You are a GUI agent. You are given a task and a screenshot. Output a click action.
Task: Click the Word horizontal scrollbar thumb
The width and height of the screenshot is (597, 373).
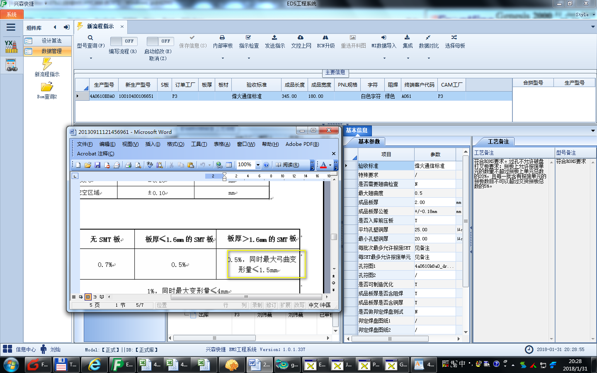point(246,297)
